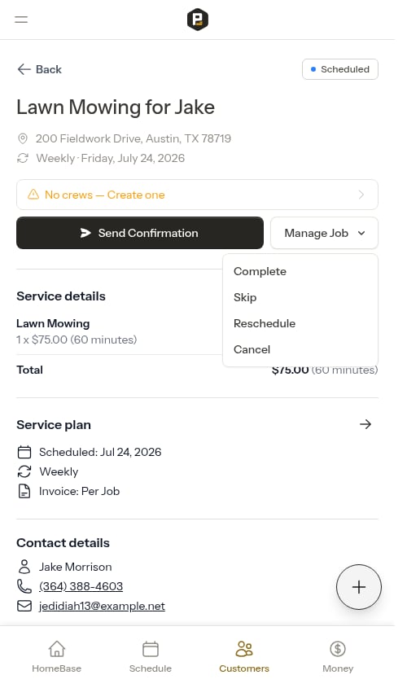Click the document icon beside Invoice: Per Job
The image size is (407, 688).
pyautogui.click(x=24, y=491)
